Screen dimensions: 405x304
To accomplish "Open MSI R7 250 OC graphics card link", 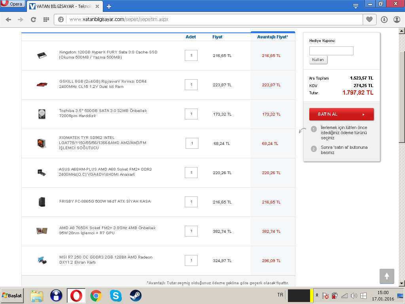I will [106, 260].
